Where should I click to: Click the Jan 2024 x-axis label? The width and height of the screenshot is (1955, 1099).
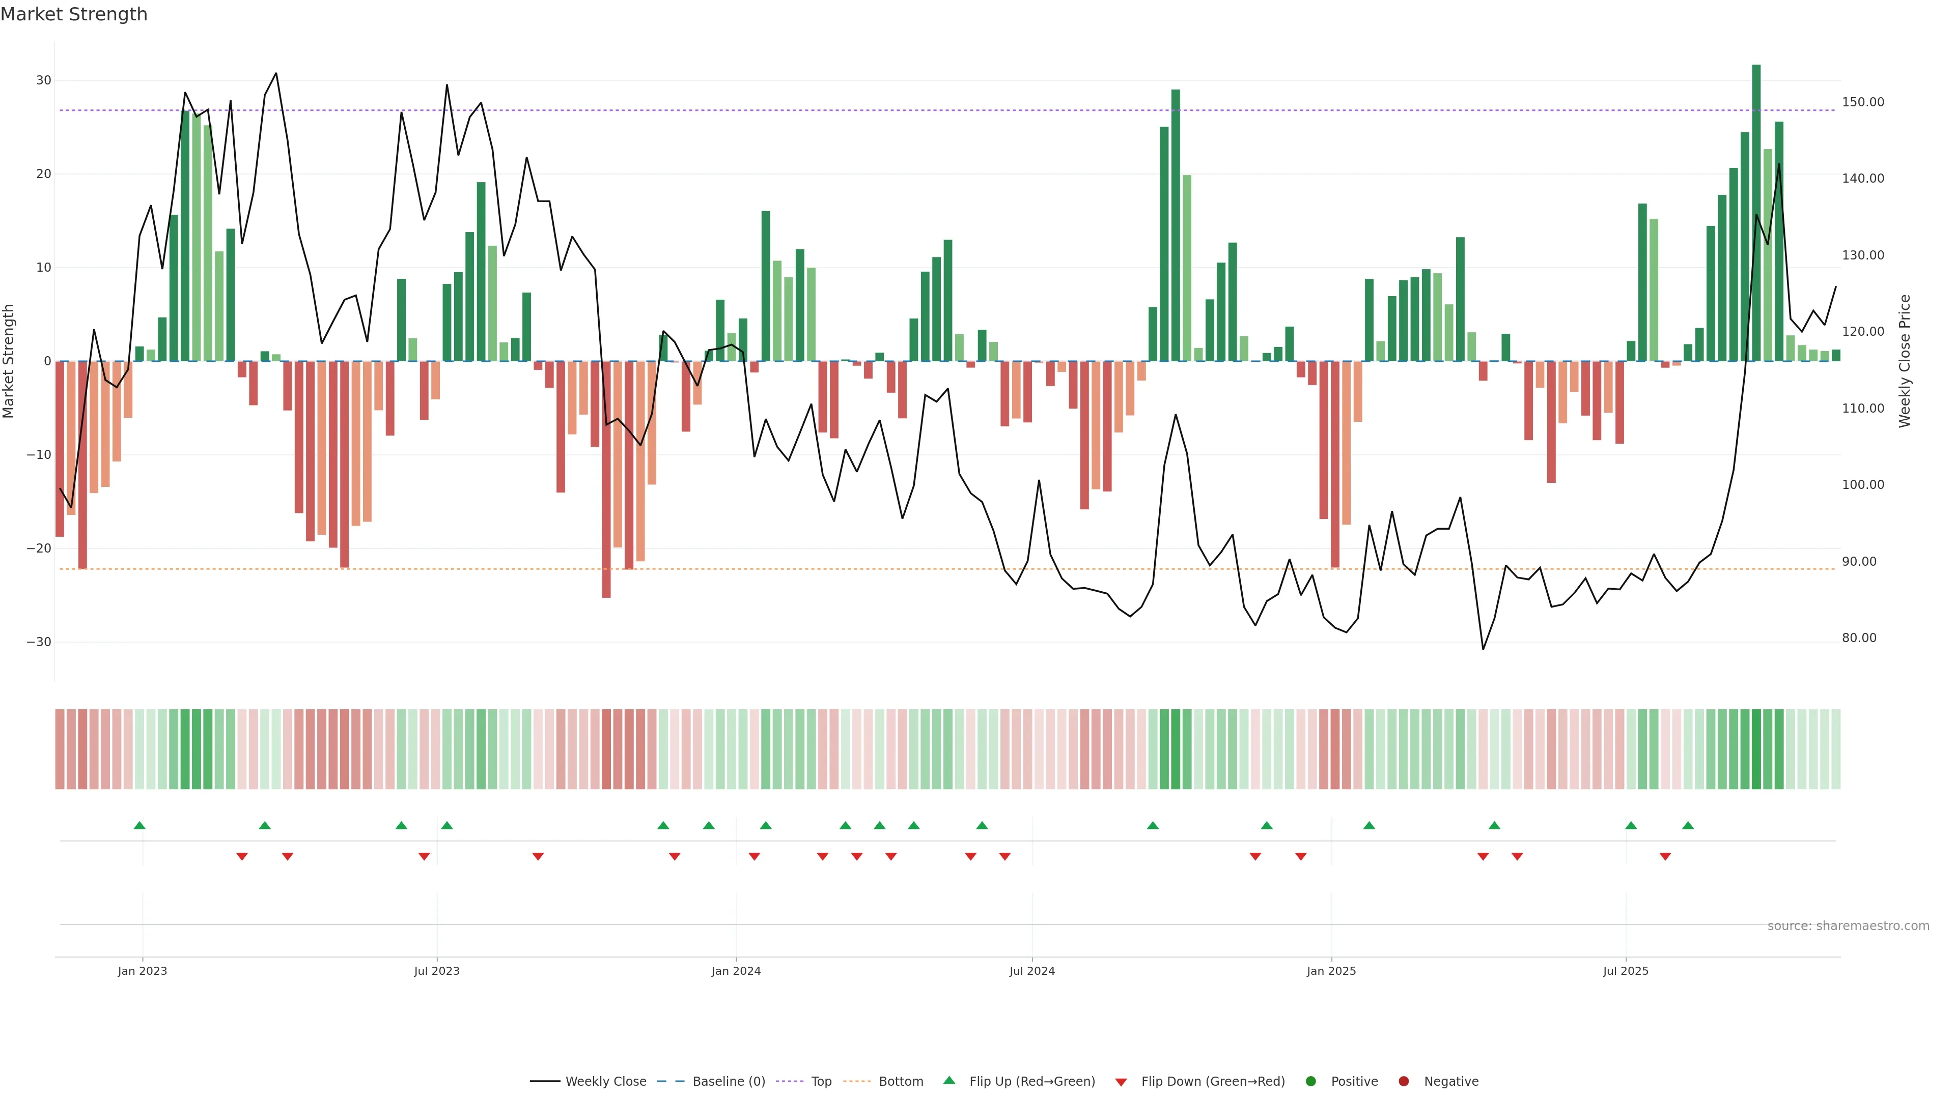point(735,971)
